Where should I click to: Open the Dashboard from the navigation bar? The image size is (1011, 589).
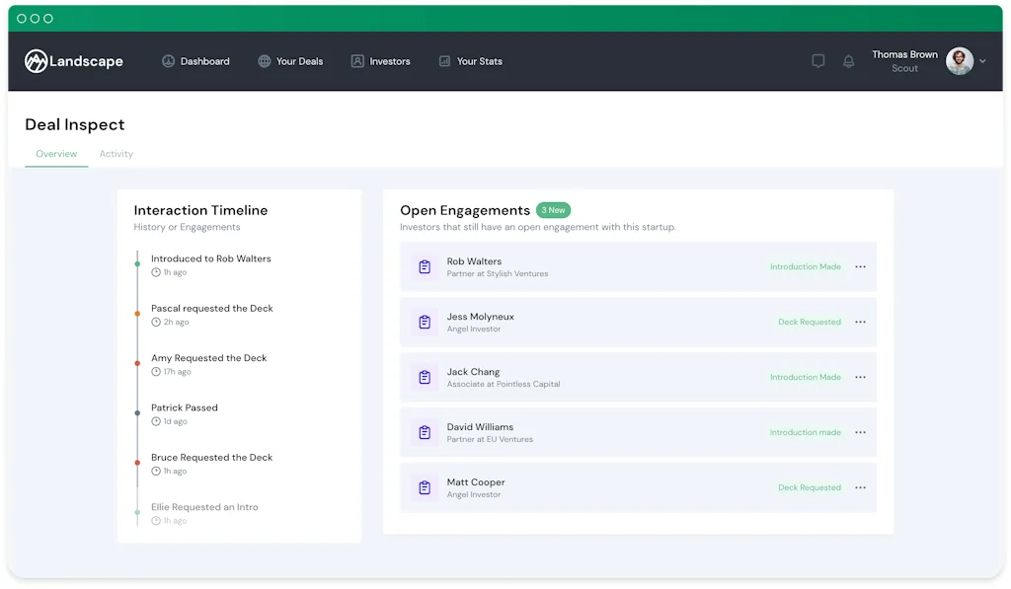point(168,60)
